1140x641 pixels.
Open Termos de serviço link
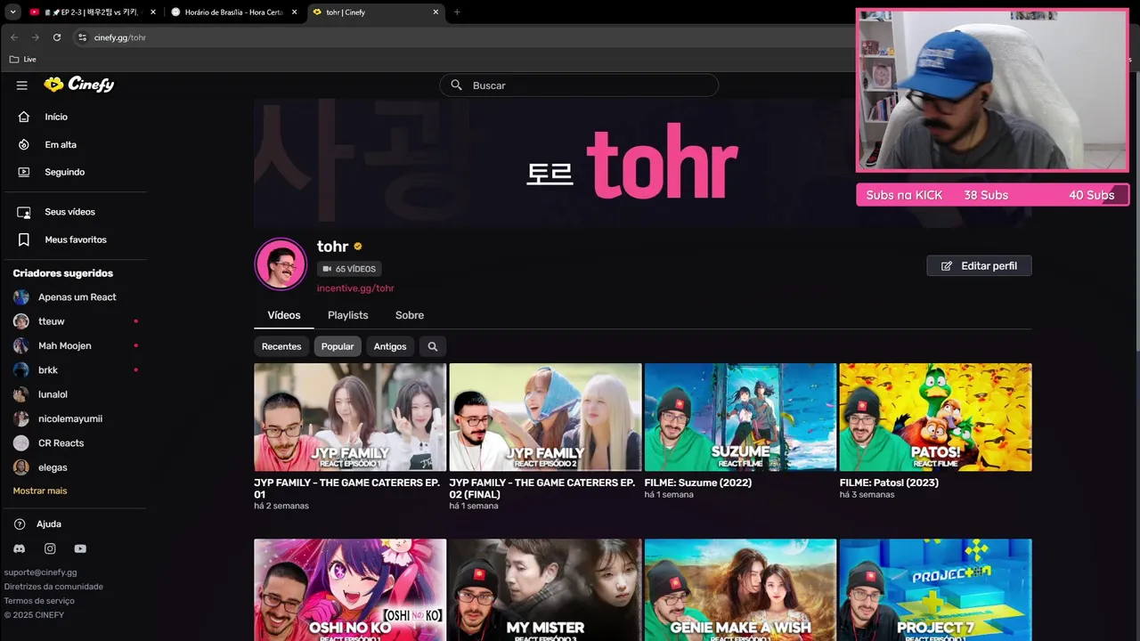click(39, 601)
